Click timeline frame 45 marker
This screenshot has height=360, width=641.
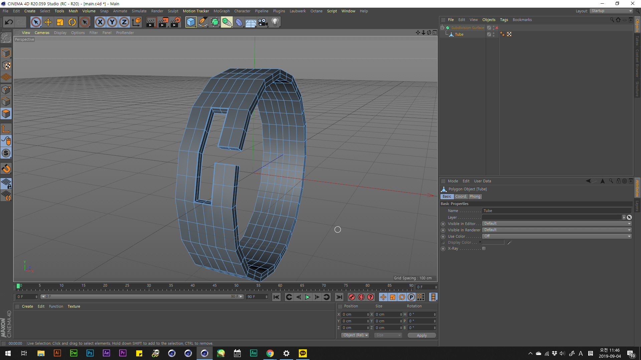coord(214,286)
